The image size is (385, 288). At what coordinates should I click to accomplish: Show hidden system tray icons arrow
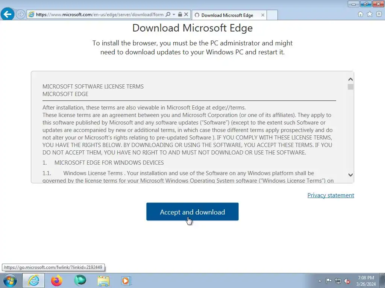point(320,281)
